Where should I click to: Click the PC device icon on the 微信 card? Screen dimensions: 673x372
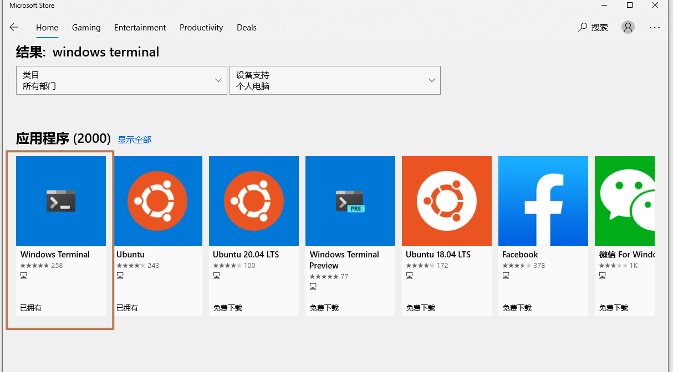coord(603,276)
